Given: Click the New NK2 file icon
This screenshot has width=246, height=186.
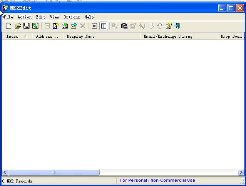Looking at the screenshot, I should coord(8,26).
